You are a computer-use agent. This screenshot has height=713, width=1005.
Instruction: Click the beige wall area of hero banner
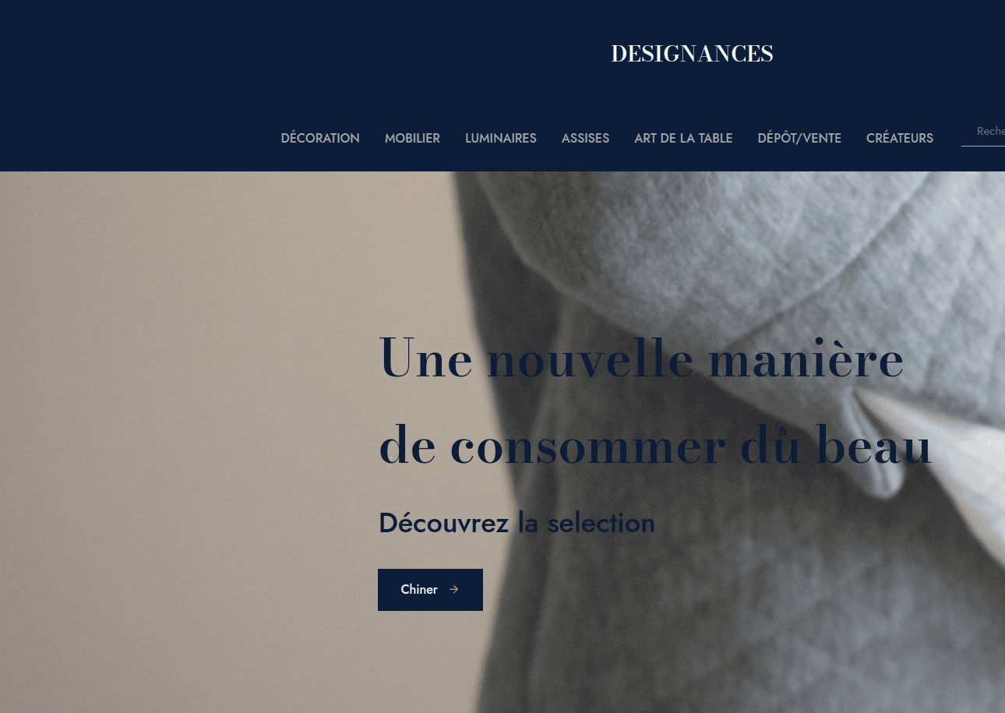[195, 429]
